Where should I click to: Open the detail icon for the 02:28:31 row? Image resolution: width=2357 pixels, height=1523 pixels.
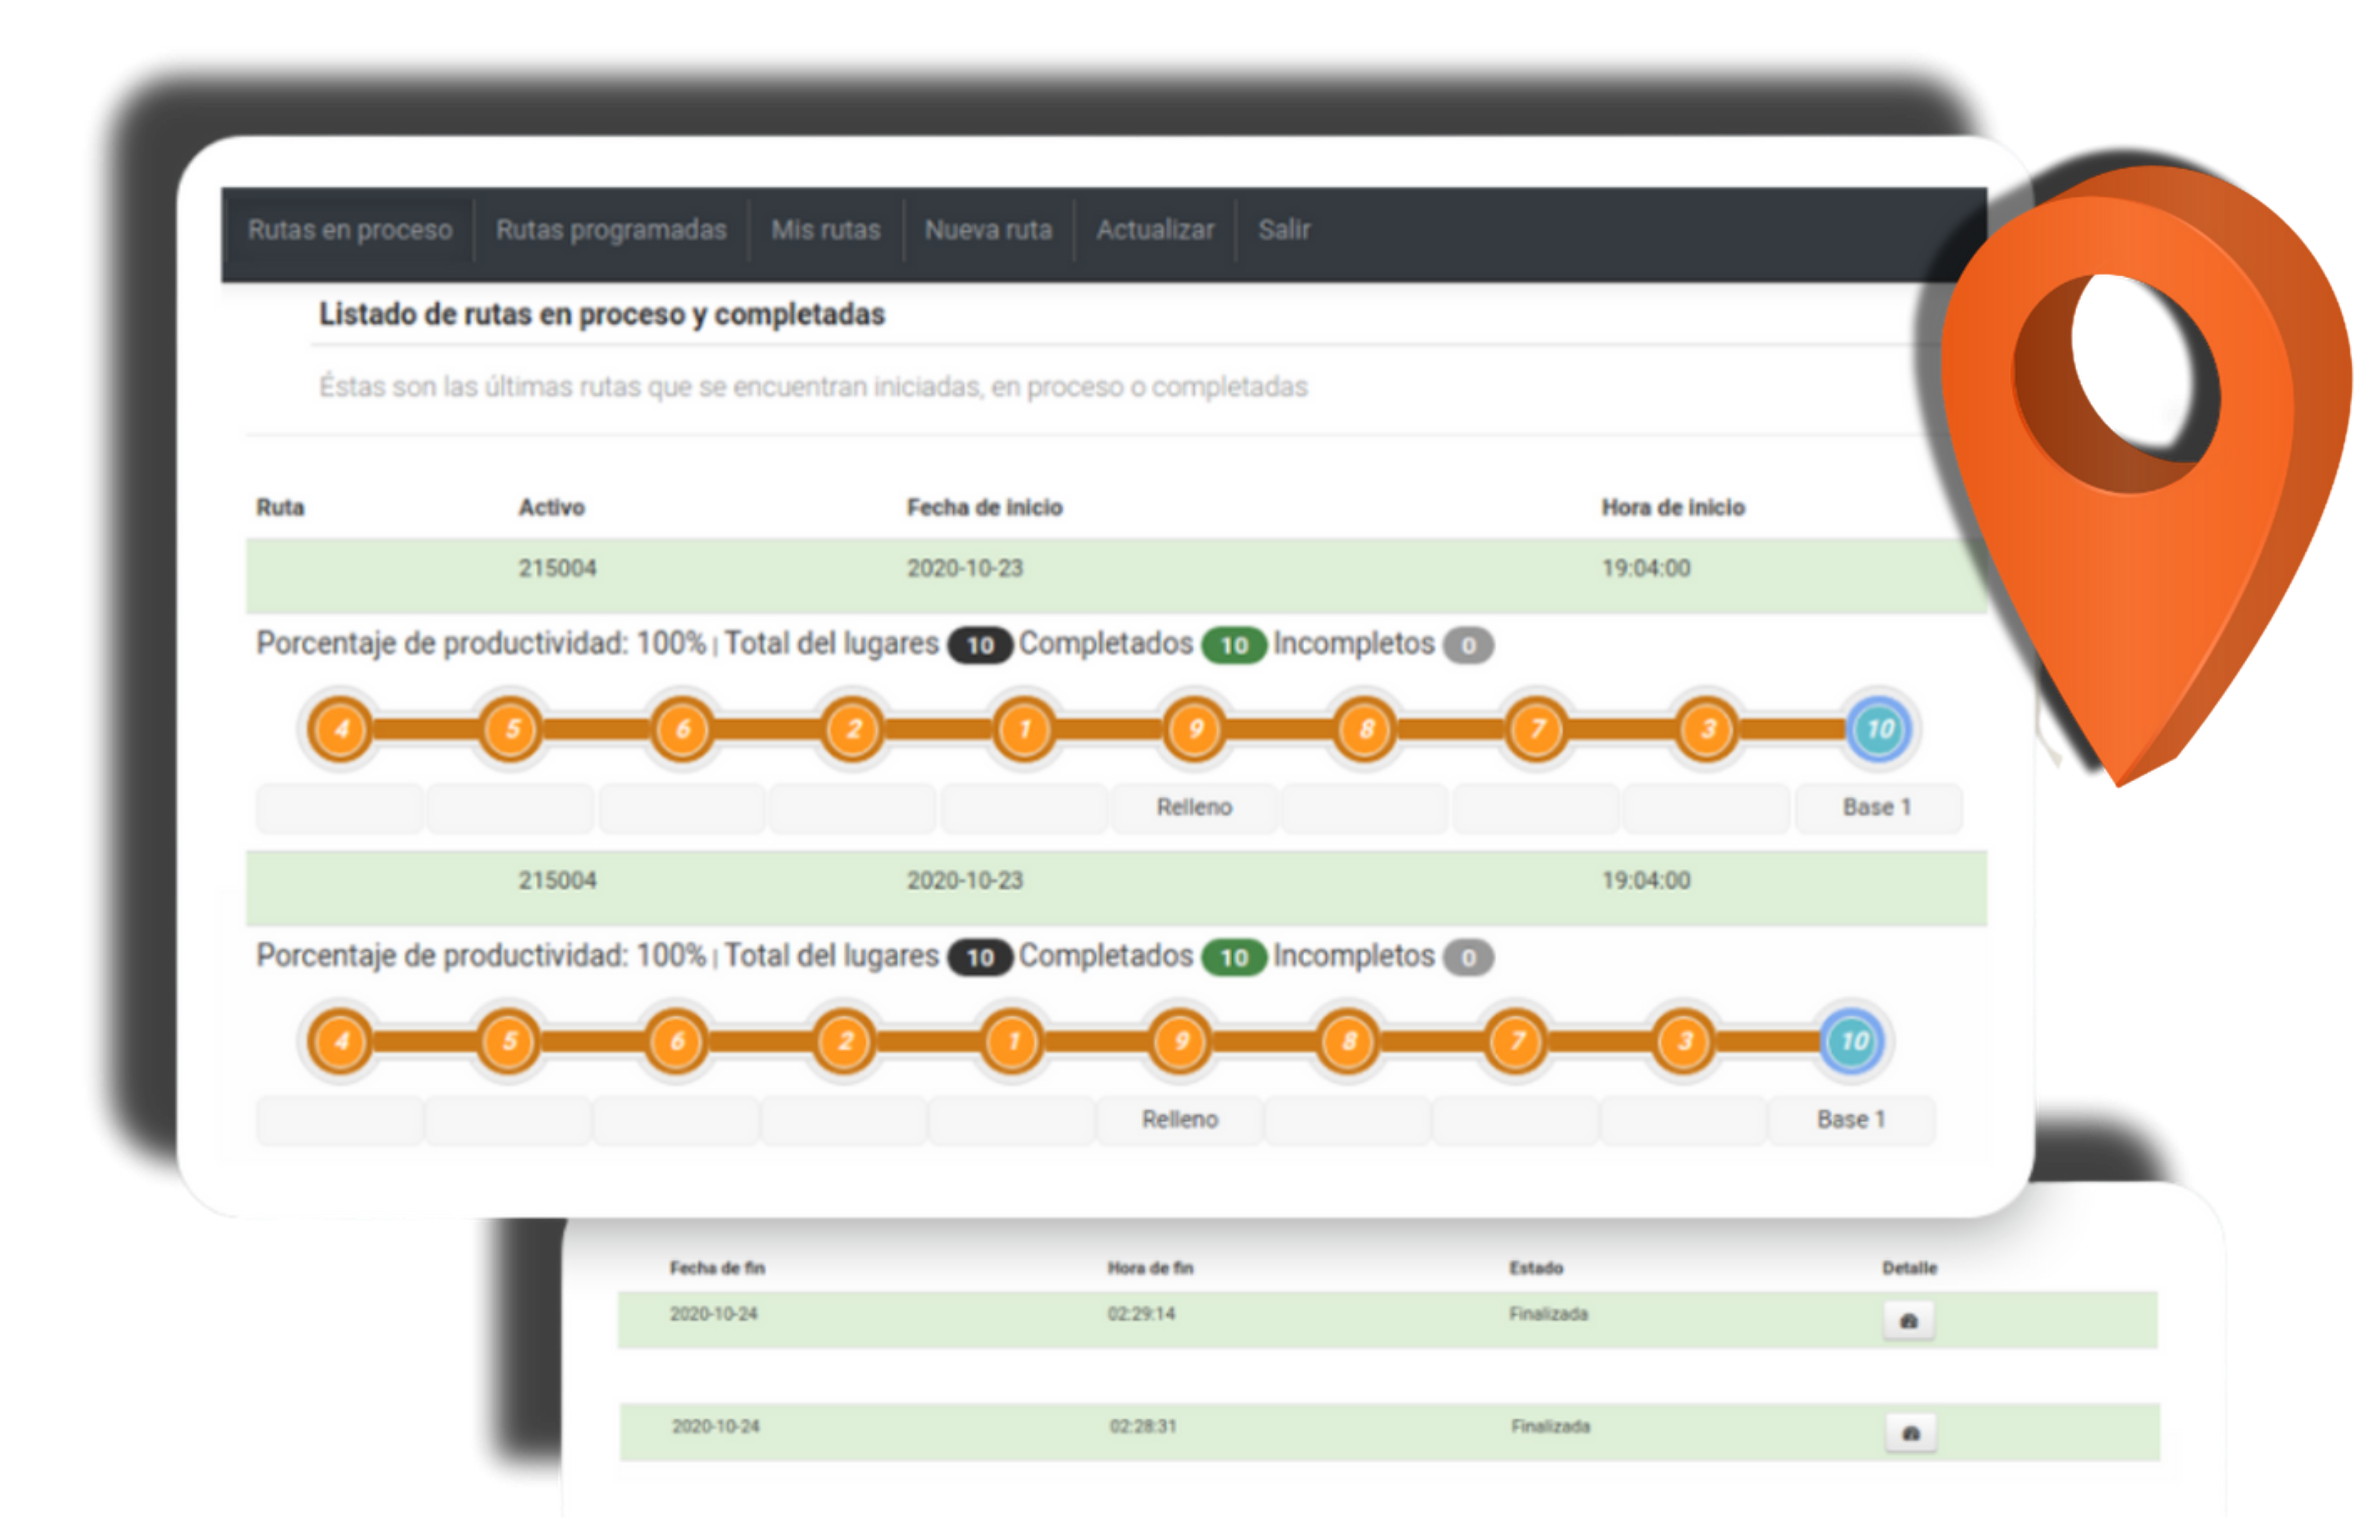coord(1910,1433)
